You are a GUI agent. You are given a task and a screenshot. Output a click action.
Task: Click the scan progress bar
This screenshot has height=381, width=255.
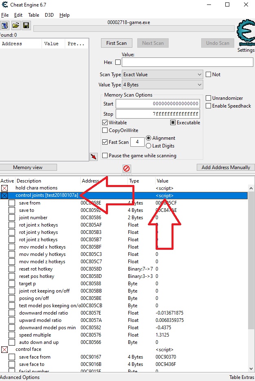134,29
